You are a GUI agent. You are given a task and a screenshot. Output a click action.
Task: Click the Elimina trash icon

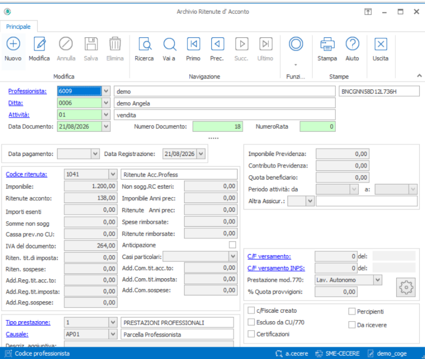pyautogui.click(x=115, y=43)
